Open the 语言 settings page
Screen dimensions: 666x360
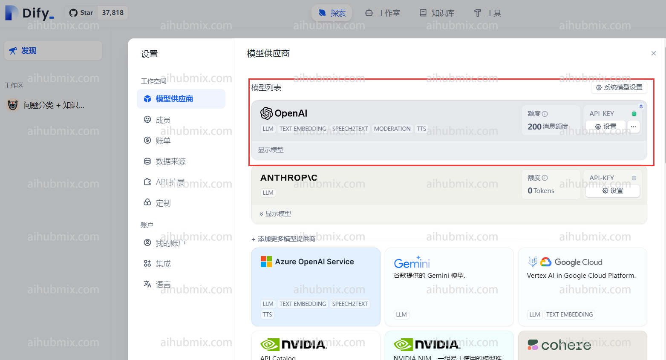(181, 284)
